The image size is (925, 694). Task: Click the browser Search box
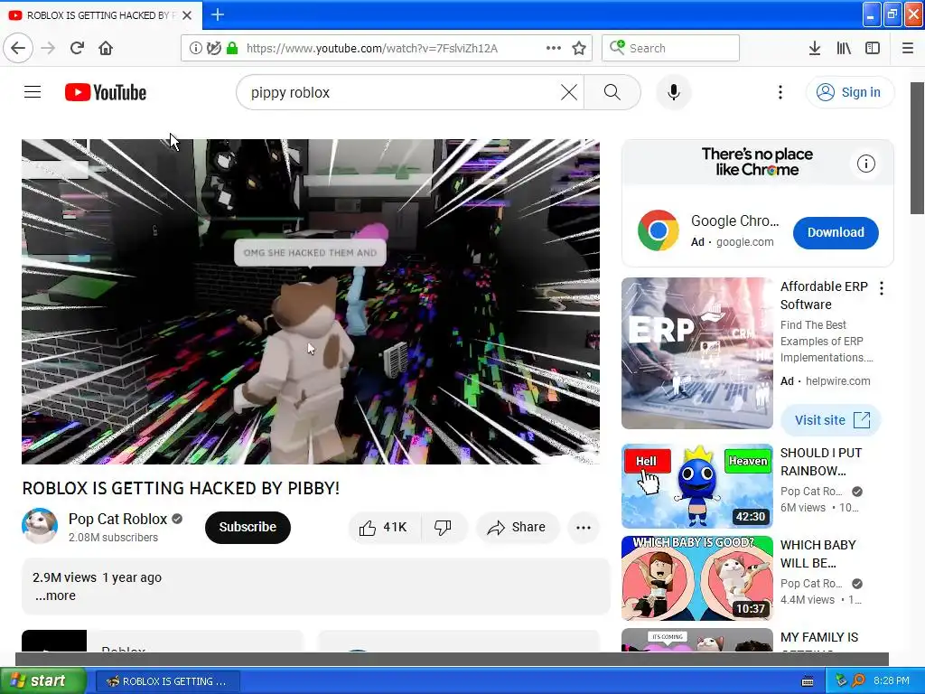tap(671, 48)
